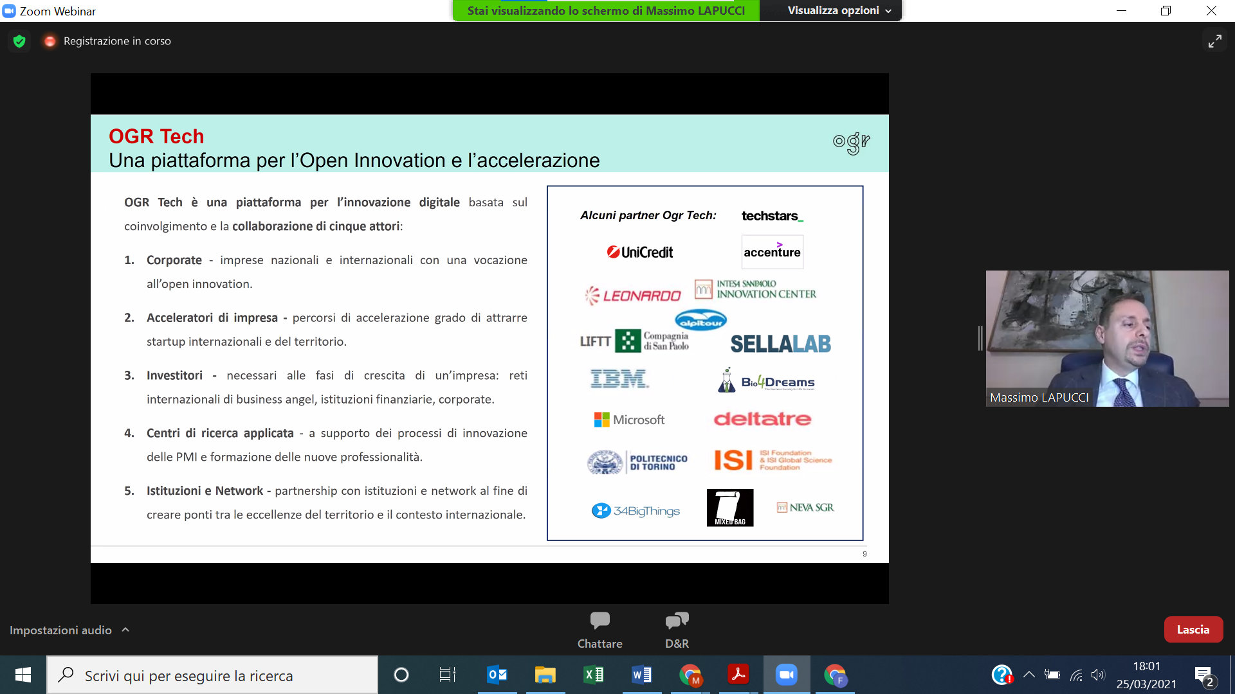This screenshot has width=1235, height=694.
Task: Click the help question mark tray icon
Action: click(1002, 675)
